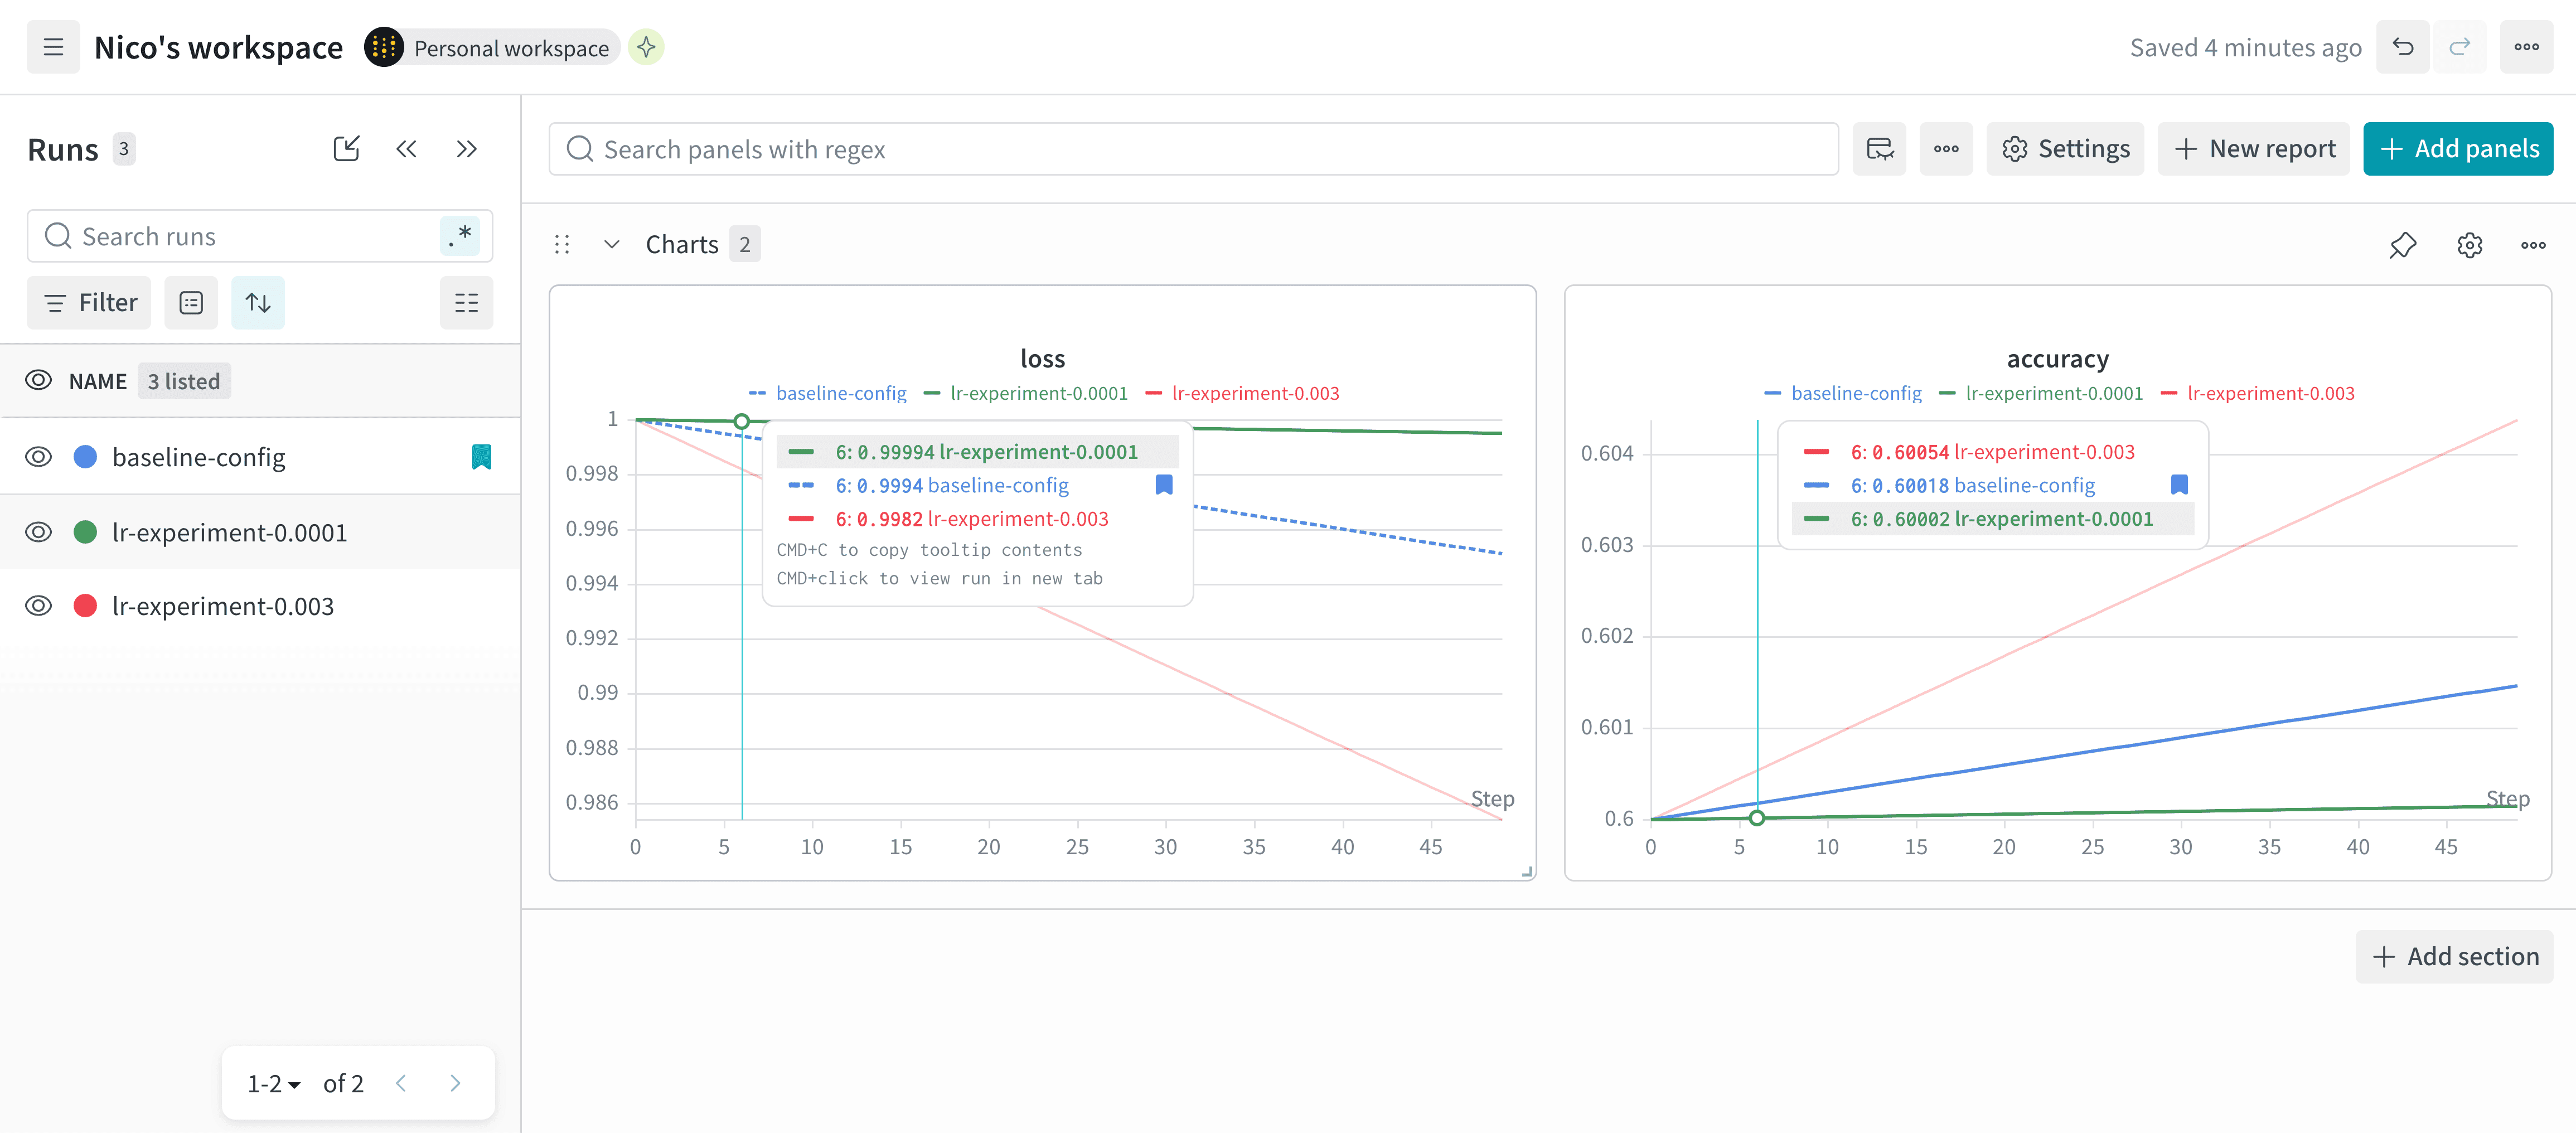Expand the runs sidebar with double-right arrows
This screenshot has height=1133, width=2576.
click(466, 149)
